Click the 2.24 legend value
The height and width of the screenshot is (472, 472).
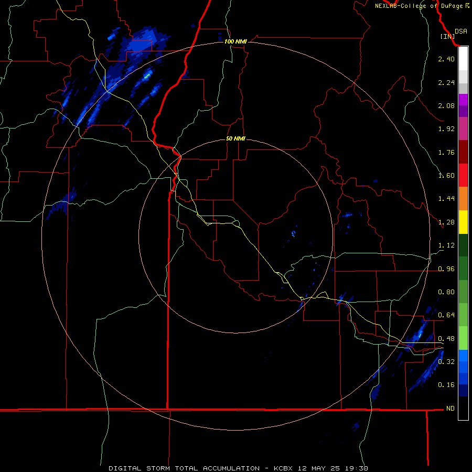pos(446,82)
